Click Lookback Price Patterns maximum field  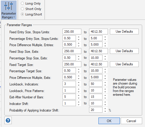(96, 90)
